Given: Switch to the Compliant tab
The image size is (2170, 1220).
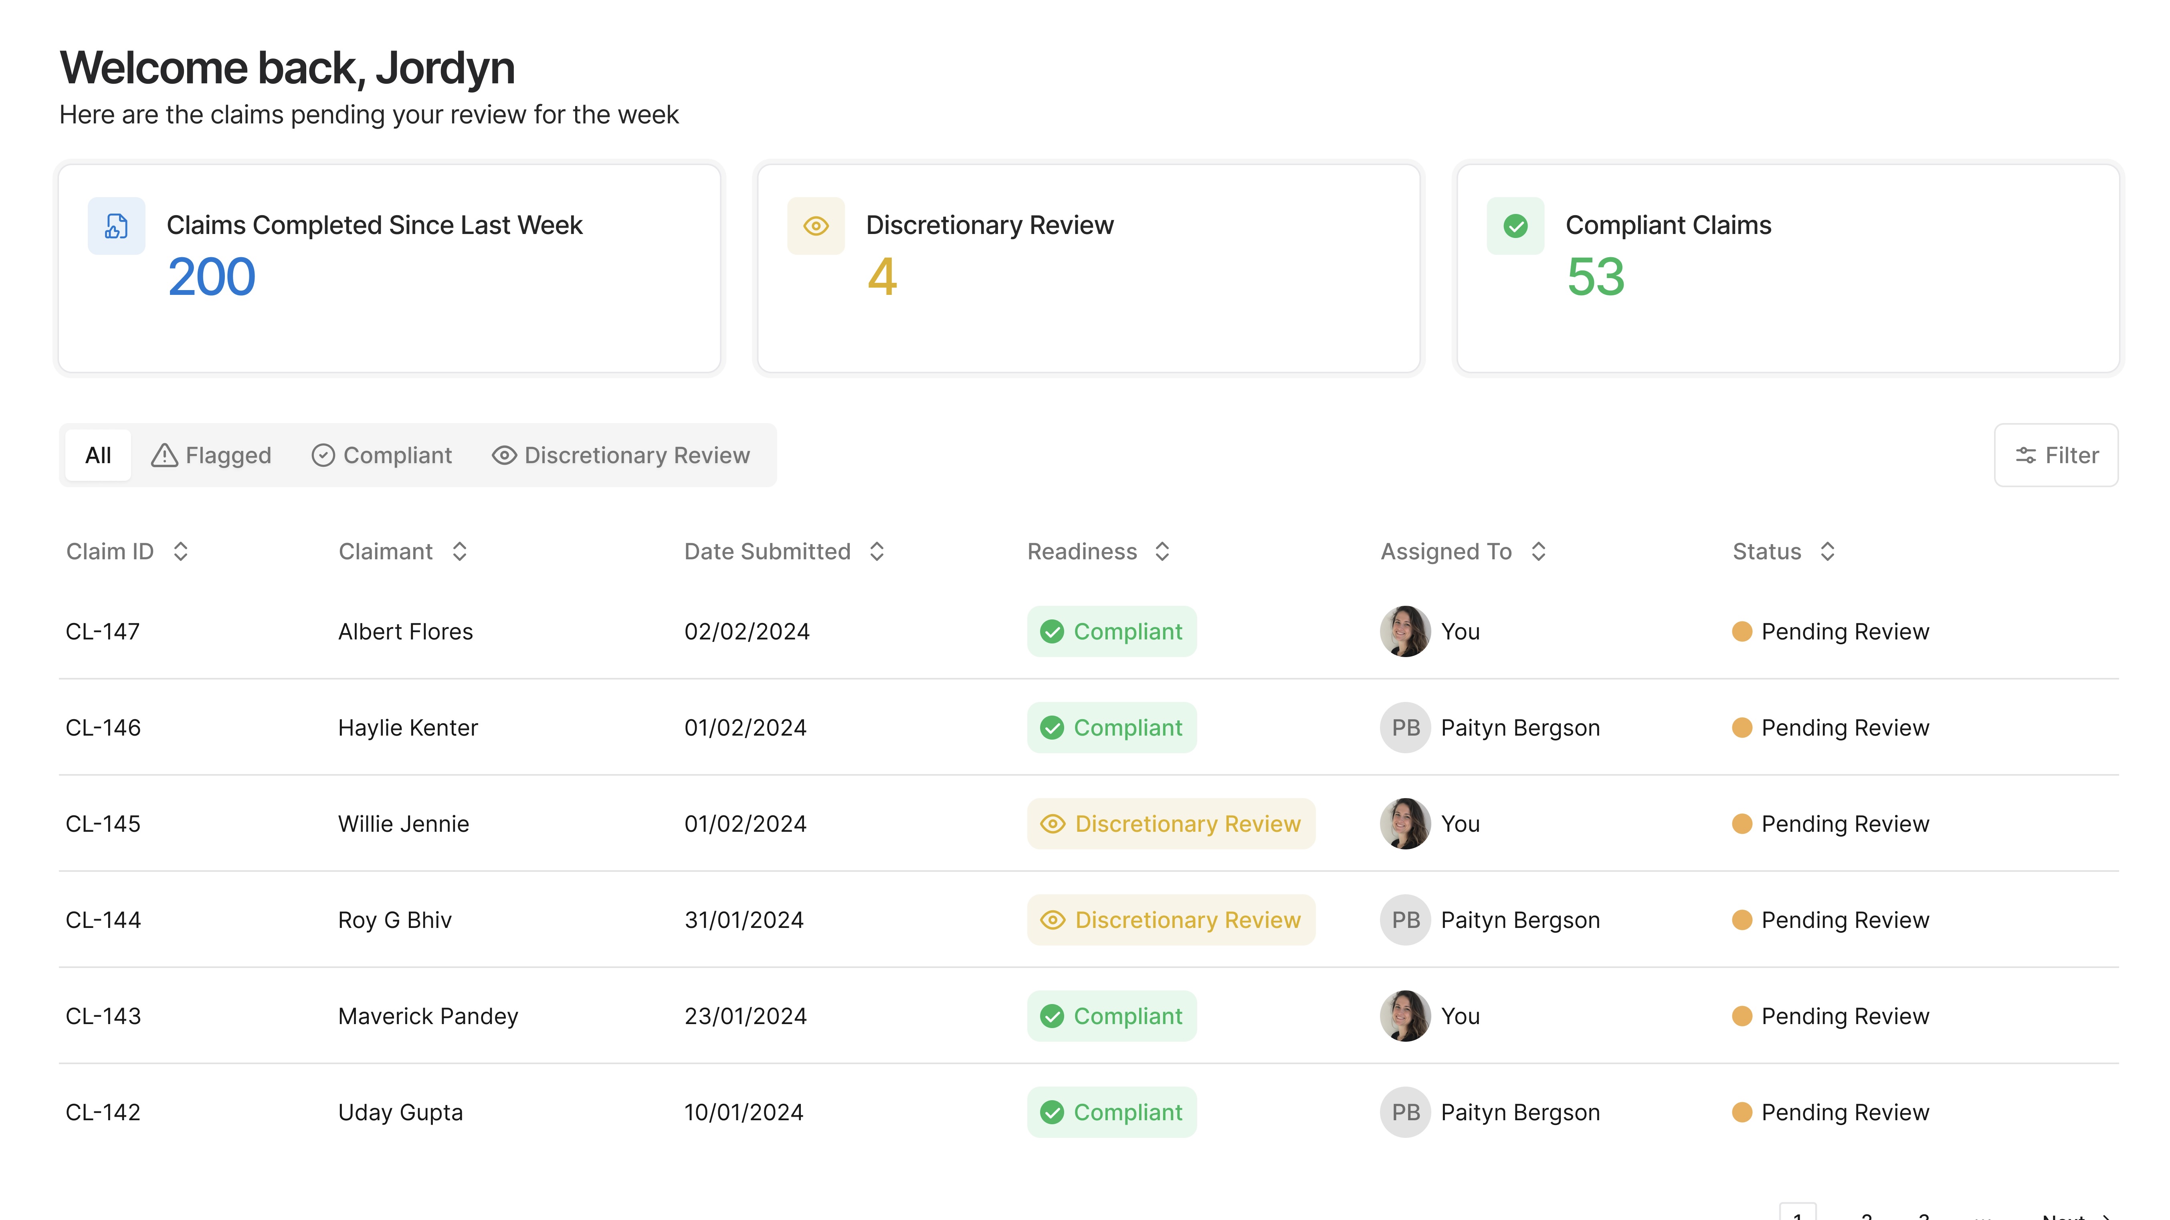Looking at the screenshot, I should [382, 456].
